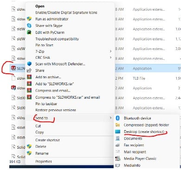The height and width of the screenshot is (170, 181).
Task: Click the selected SLDWORKS application file icon
Action: pyautogui.click(x=13, y=68)
